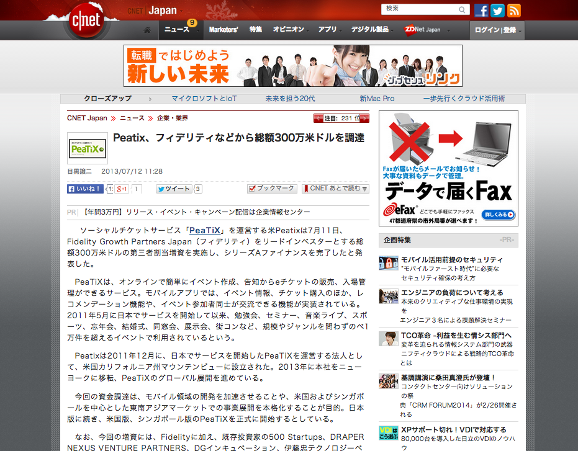The image size is (578, 451).
Task: Expand the ニュース menu arrow
Action: [x=198, y=31]
